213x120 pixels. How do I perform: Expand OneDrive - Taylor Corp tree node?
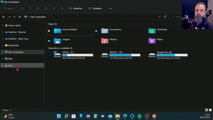tap(2, 39)
